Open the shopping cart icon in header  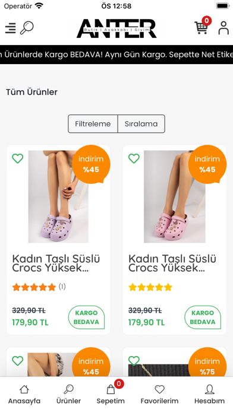(201, 27)
